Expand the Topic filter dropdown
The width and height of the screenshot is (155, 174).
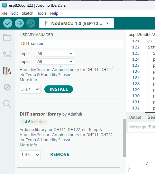point(55,61)
